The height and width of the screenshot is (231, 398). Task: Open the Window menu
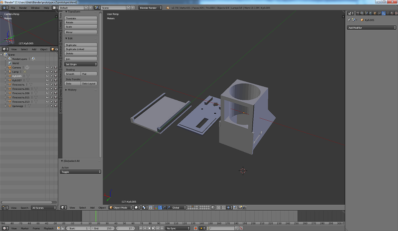point(35,8)
